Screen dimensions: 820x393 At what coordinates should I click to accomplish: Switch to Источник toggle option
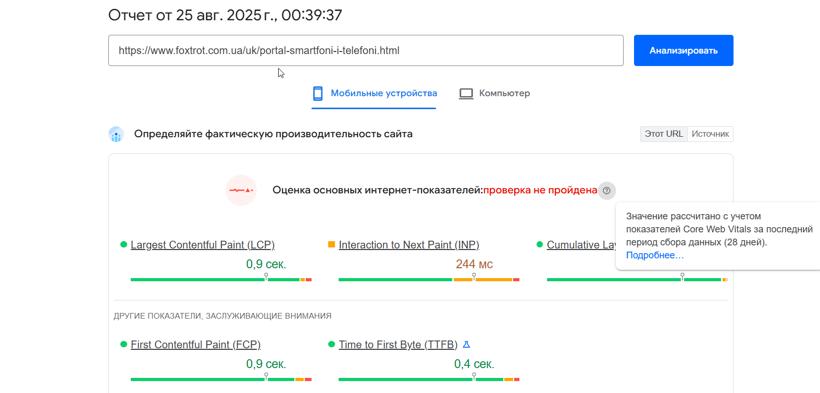point(710,134)
